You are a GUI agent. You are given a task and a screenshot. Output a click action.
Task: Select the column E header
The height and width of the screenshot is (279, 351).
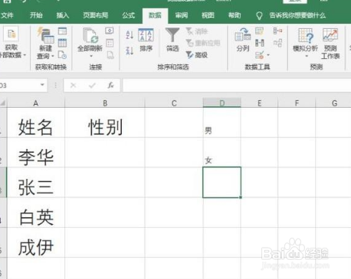click(259, 103)
